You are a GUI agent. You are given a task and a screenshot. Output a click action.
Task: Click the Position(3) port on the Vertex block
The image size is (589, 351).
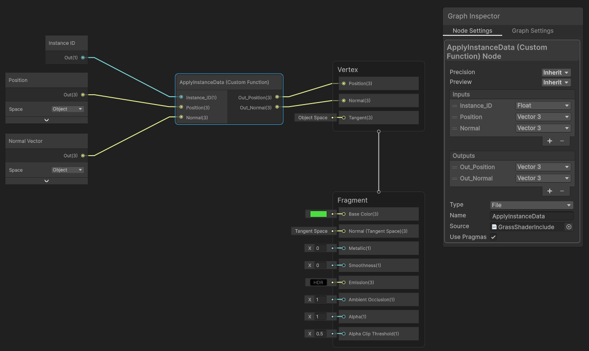click(x=343, y=83)
